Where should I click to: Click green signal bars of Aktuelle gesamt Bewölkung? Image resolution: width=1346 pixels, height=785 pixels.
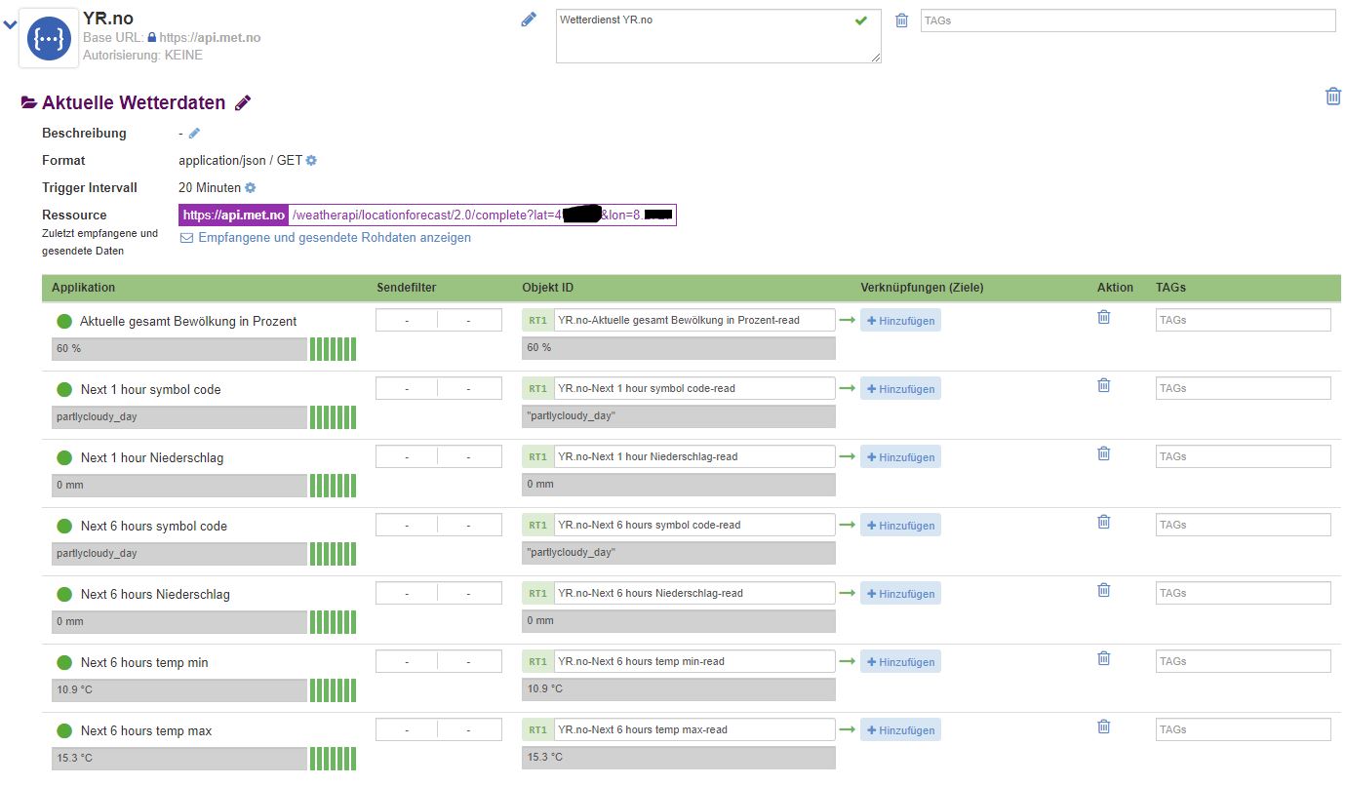pos(333,349)
